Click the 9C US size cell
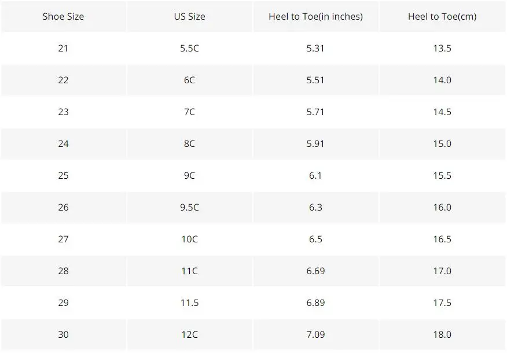 coord(189,175)
